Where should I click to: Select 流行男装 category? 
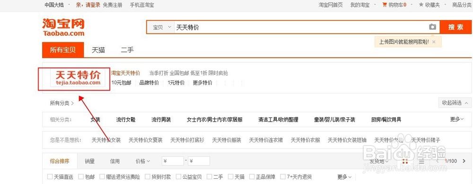pos(161,120)
